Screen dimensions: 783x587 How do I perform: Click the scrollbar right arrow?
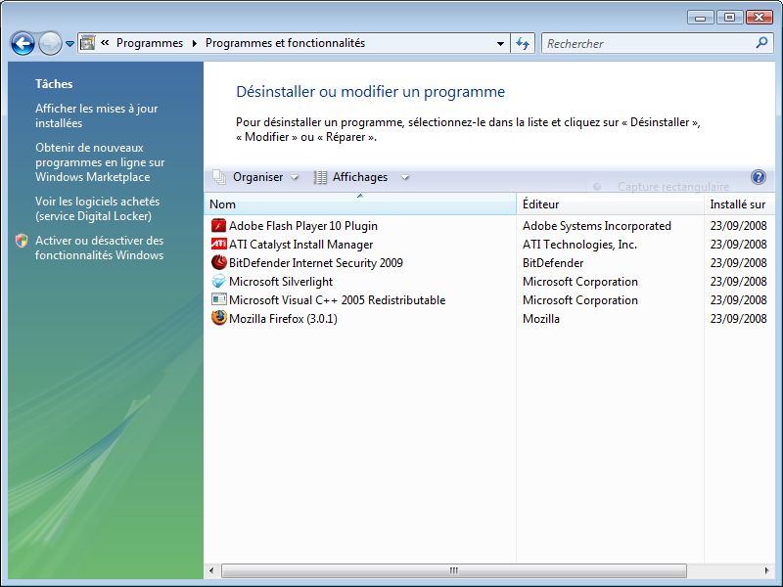(767, 570)
